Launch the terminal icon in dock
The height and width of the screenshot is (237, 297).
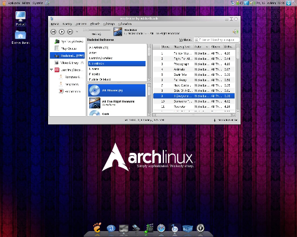[x=124, y=229]
